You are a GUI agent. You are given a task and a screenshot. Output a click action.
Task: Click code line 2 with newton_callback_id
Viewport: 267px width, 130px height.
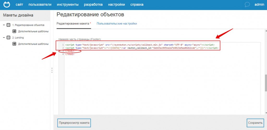(142, 48)
